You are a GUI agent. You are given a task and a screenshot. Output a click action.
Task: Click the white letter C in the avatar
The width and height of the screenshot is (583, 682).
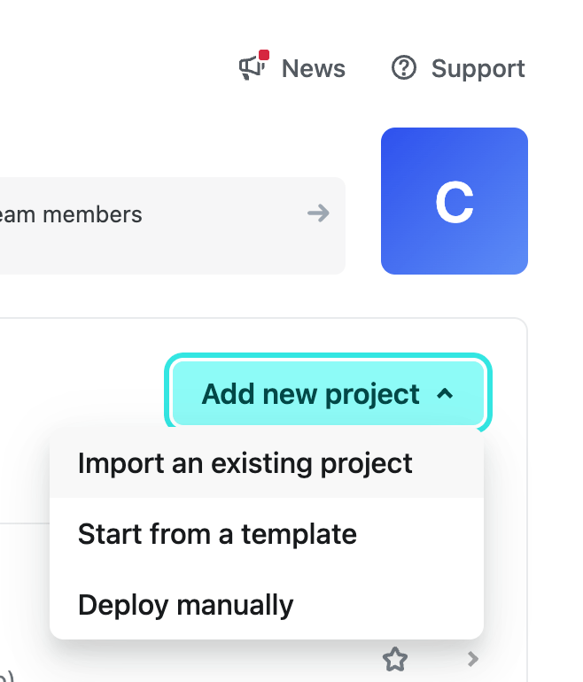[x=454, y=203]
